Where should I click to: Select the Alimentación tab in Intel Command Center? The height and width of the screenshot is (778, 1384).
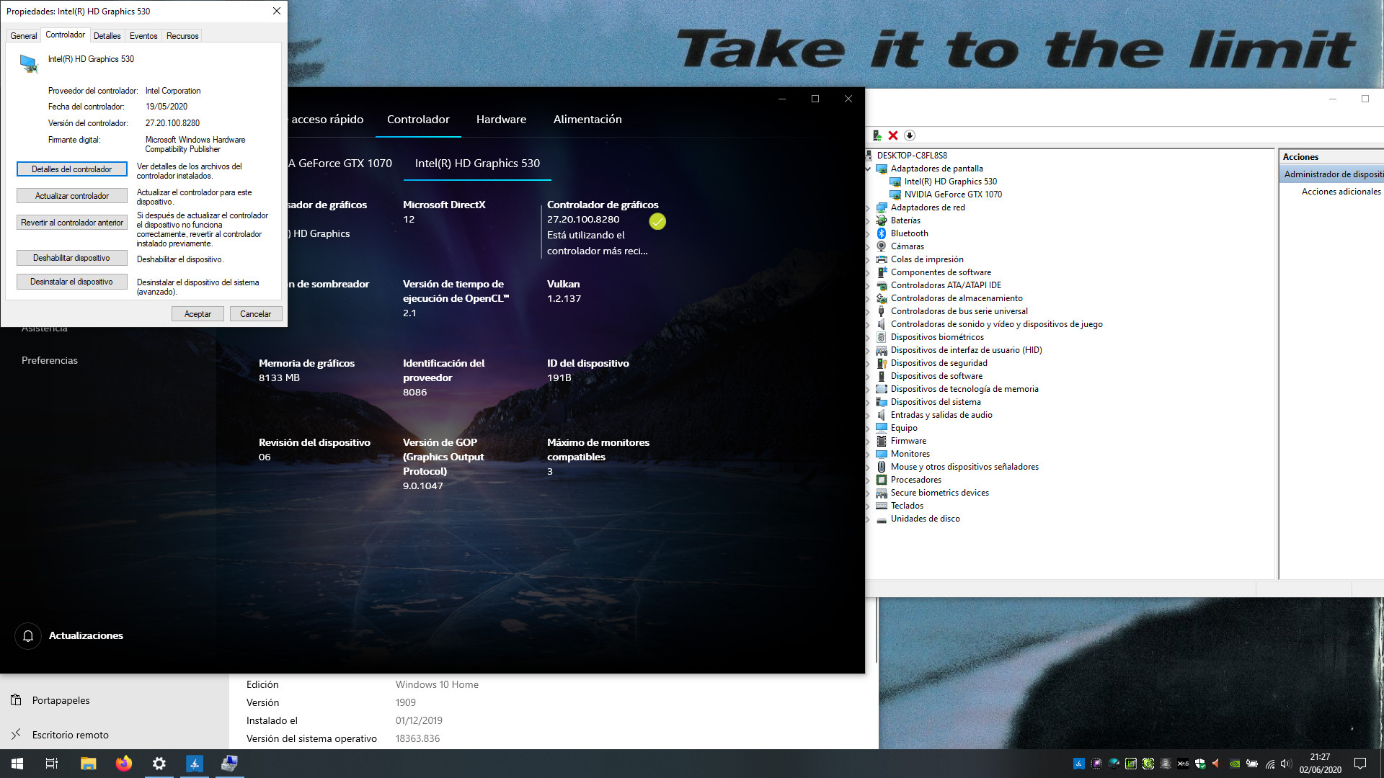tap(587, 120)
